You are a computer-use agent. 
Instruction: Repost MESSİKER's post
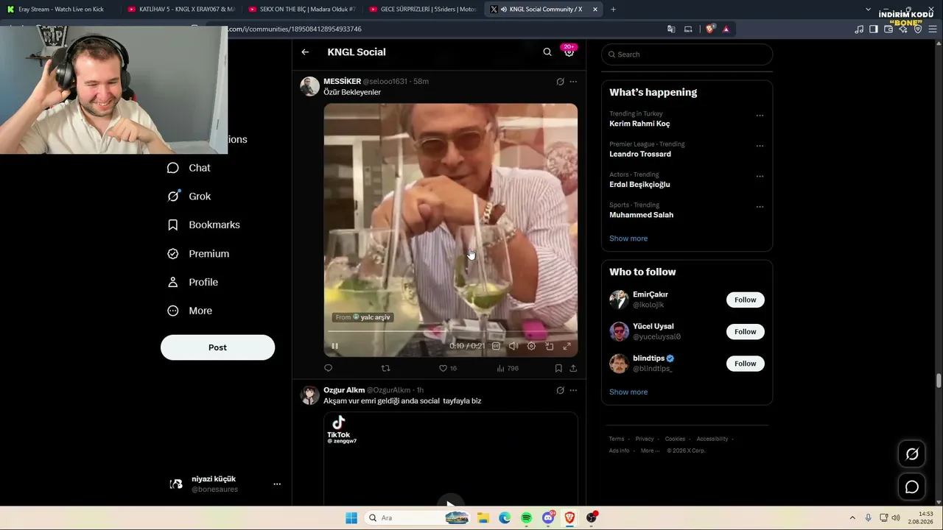[385, 368]
